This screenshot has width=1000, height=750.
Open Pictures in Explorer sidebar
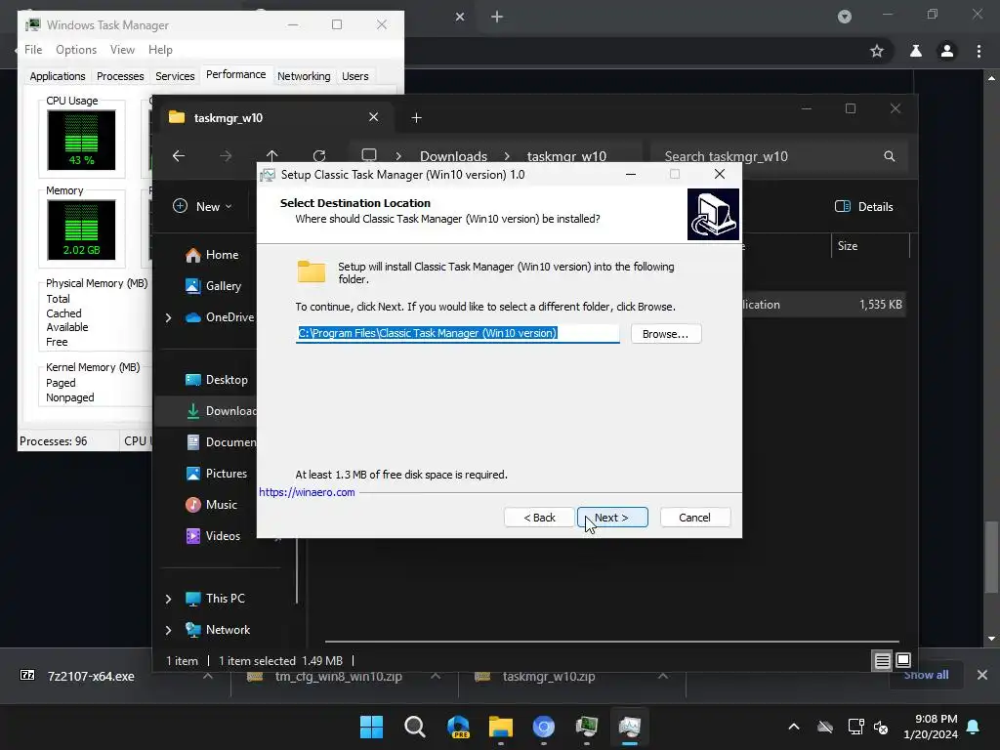(x=217, y=474)
